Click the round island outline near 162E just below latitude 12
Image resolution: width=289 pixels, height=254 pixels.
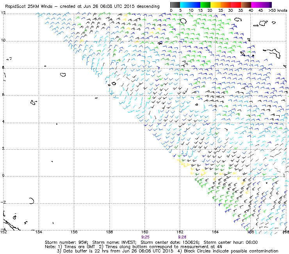coord(183,21)
